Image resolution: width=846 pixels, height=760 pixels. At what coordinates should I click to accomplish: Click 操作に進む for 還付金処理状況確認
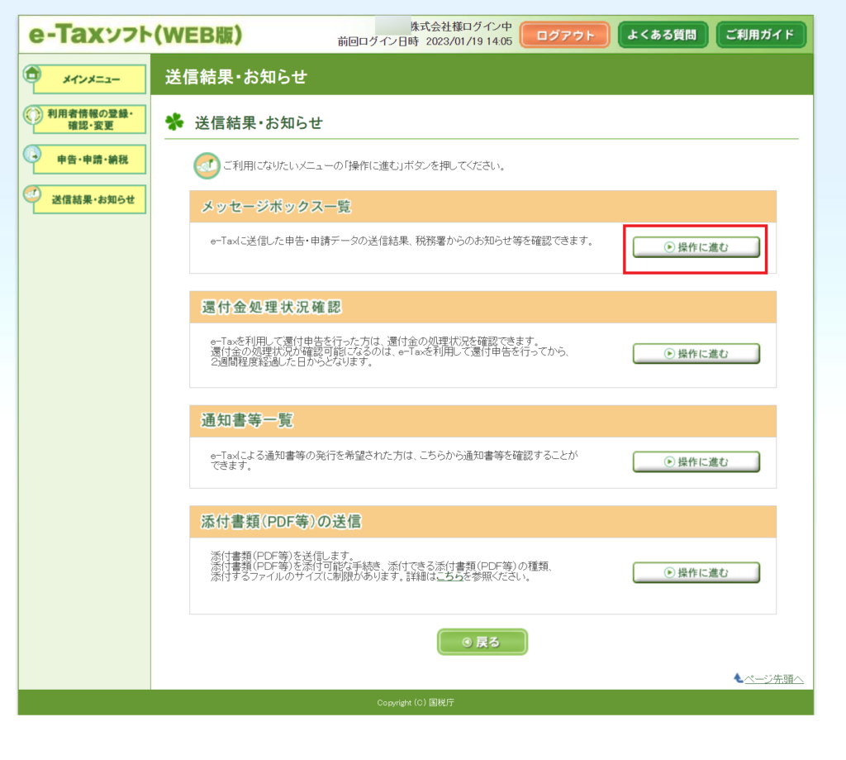(x=696, y=354)
